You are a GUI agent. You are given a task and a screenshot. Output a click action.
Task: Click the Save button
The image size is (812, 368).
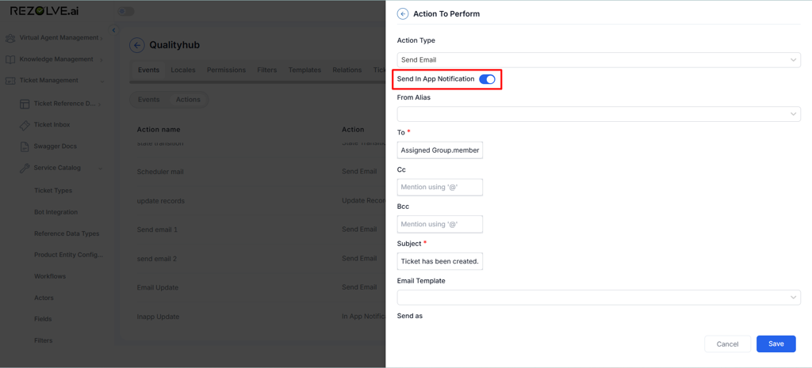(x=776, y=344)
